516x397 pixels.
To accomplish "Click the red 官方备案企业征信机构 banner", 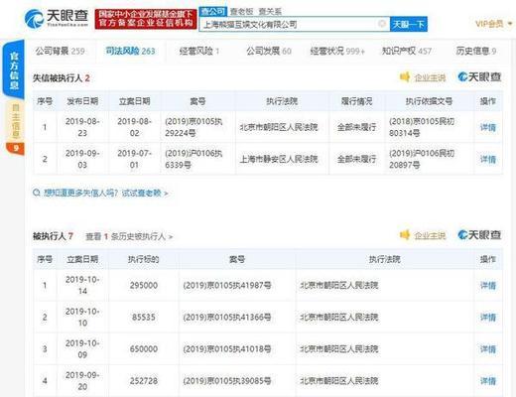I will [146, 19].
